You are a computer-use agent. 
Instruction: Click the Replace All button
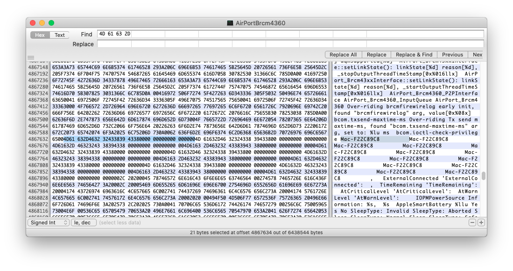tap(343, 55)
